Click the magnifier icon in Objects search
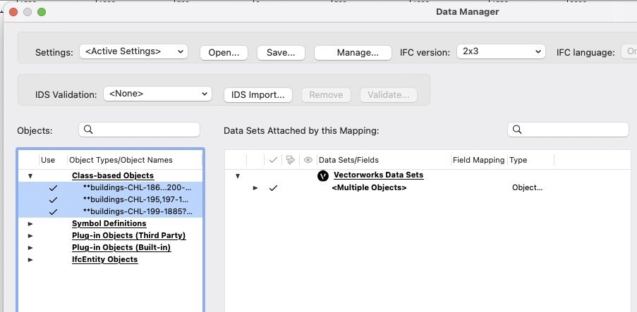The height and width of the screenshot is (312, 637). 89,130
